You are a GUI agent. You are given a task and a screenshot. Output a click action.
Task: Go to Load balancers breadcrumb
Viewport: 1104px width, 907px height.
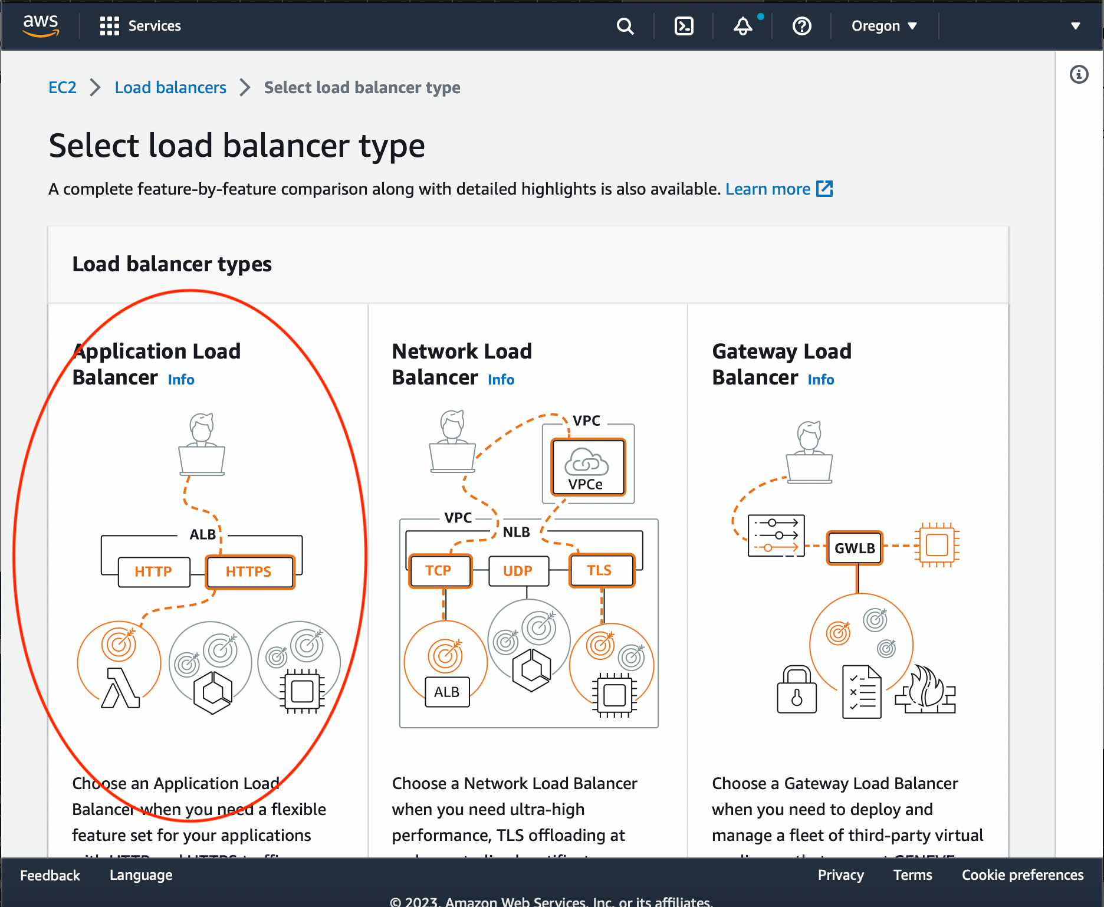(x=170, y=87)
